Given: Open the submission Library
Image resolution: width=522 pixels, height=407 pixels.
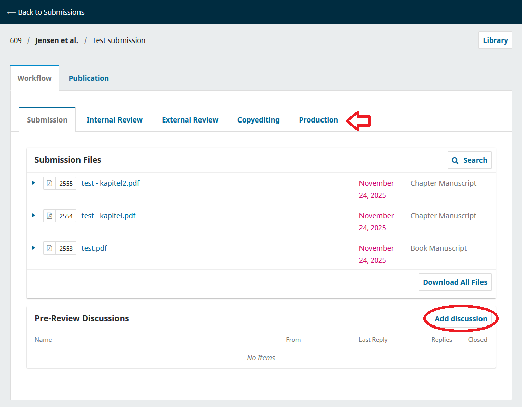Looking at the screenshot, I should coord(495,39).
